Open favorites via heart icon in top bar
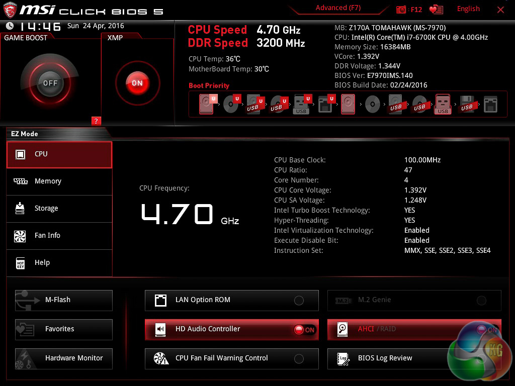The width and height of the screenshot is (515, 386). (x=436, y=10)
